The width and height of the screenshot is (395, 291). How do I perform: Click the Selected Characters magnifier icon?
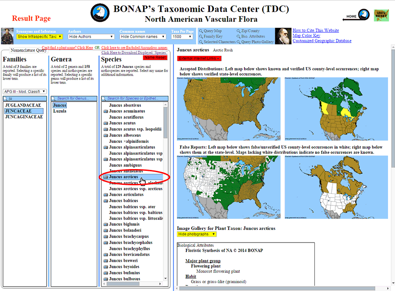201,42
